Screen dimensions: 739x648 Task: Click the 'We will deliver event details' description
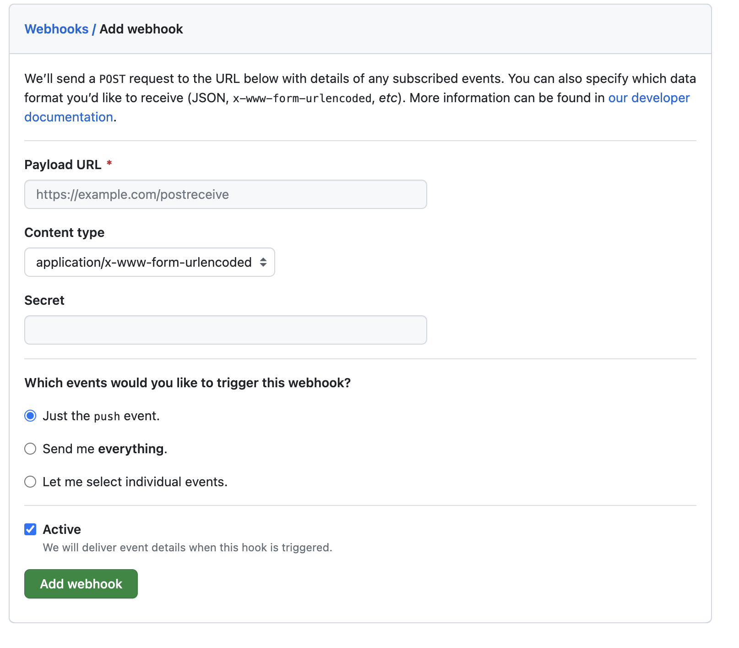click(187, 547)
